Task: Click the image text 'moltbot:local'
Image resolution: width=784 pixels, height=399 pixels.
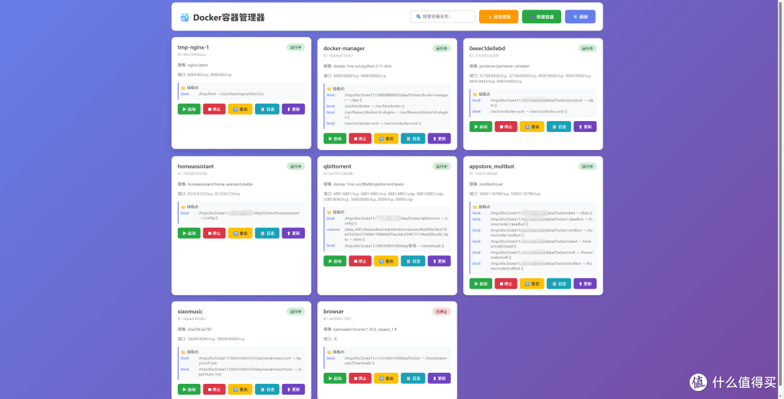Action: pos(491,184)
